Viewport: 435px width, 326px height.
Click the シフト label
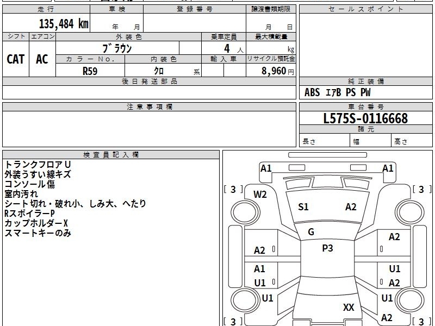point(16,36)
